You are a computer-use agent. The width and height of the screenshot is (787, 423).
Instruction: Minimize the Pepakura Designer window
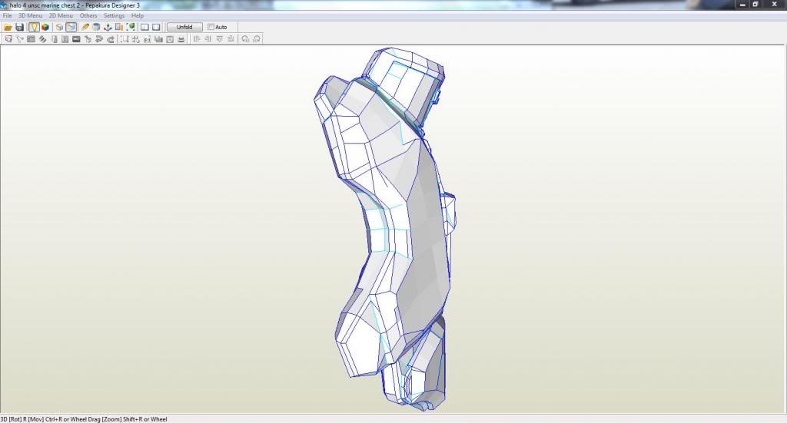coord(743,5)
